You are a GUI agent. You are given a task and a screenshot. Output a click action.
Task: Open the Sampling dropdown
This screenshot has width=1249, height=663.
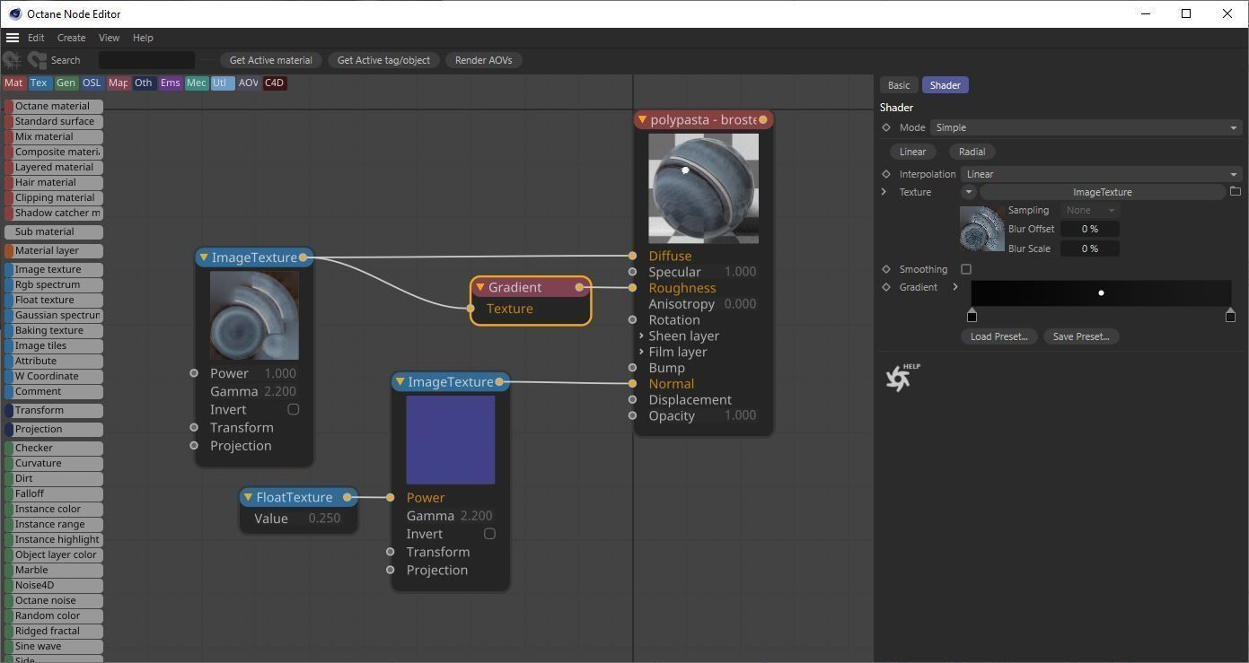pos(1090,210)
